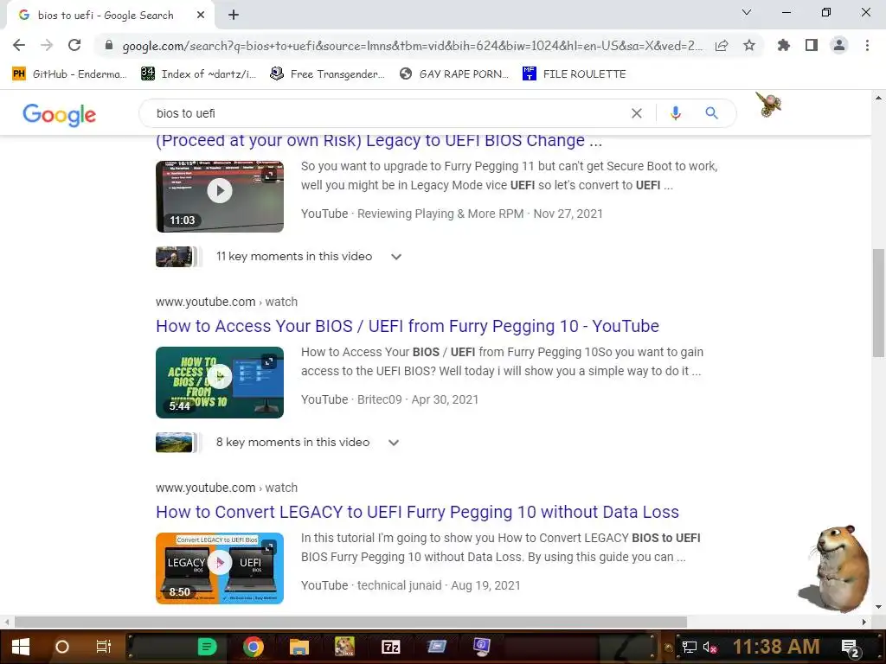Viewport: 886px width, 664px height.
Task: Open the Chrome extensions puzzle icon
Action: (784, 45)
